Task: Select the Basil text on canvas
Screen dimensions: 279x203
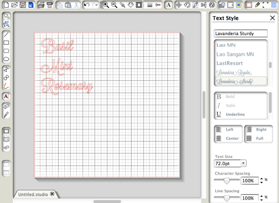Action: (x=57, y=46)
